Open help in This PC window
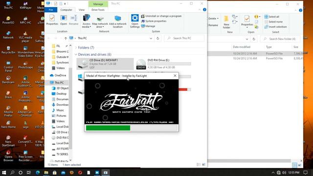Viewport: 313px width, 176px height. click(204, 10)
